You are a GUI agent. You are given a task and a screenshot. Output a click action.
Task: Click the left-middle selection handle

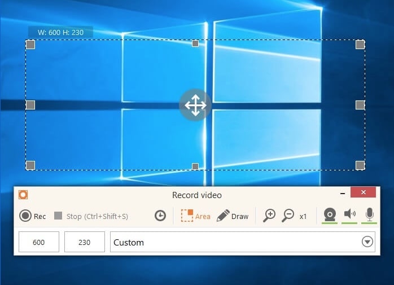(x=30, y=105)
